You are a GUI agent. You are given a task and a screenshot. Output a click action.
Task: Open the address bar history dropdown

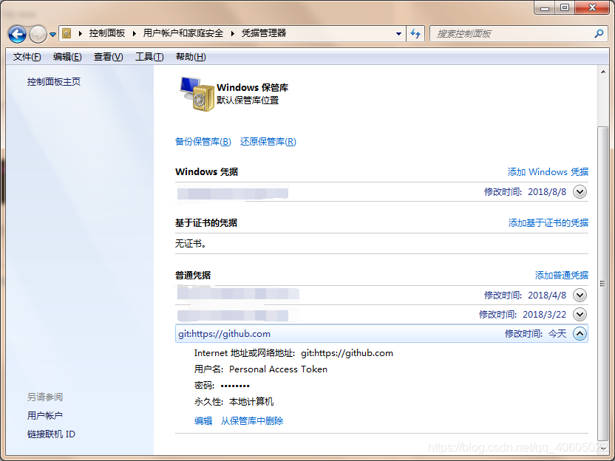click(398, 34)
